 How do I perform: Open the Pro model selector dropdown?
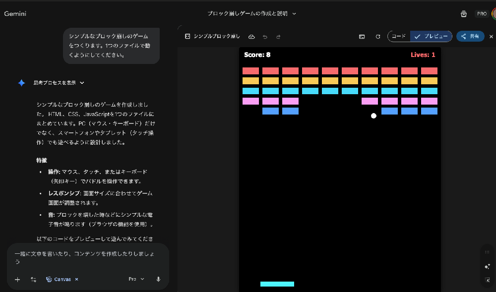coord(135,279)
